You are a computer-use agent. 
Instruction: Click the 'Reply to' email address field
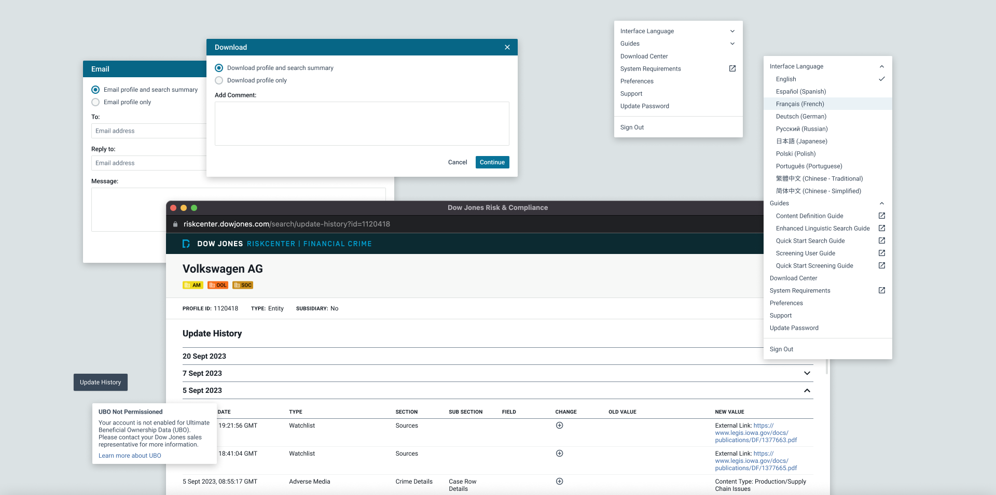coord(149,163)
